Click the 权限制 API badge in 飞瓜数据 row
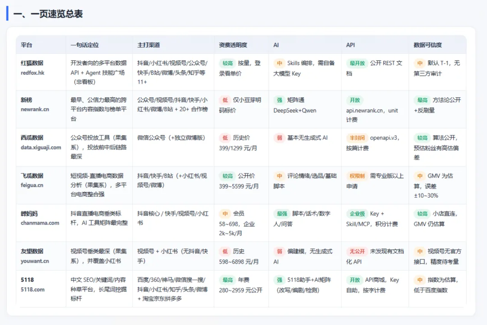 [357, 176]
